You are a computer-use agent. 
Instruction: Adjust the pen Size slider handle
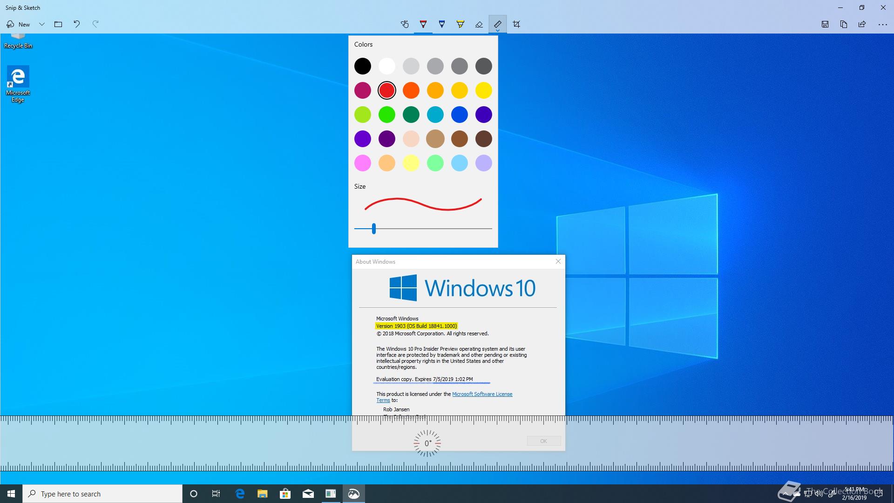[373, 229]
